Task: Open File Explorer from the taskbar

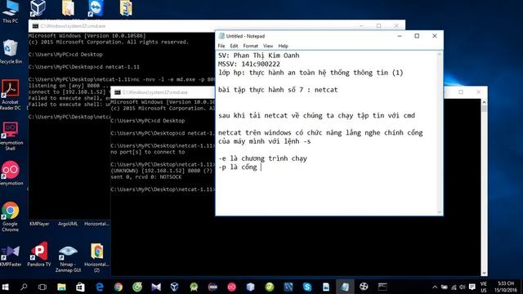Action: (61, 287)
